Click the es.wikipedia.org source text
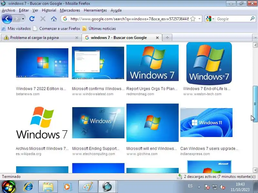This screenshot has width=258, height=193. click(28, 154)
